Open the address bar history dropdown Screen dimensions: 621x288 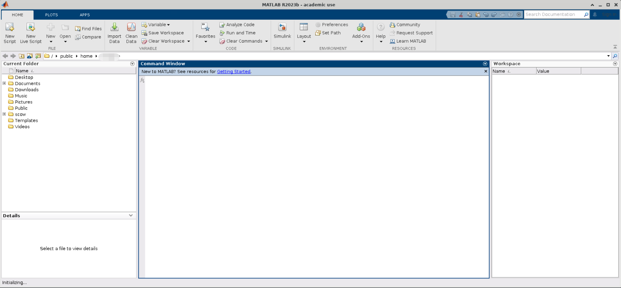(608, 56)
